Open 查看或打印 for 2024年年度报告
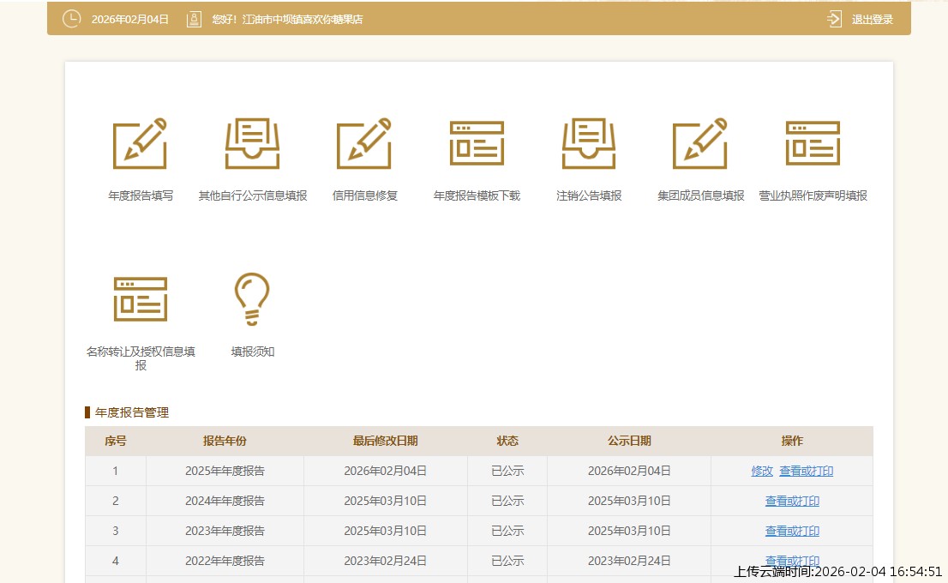 [x=792, y=501]
